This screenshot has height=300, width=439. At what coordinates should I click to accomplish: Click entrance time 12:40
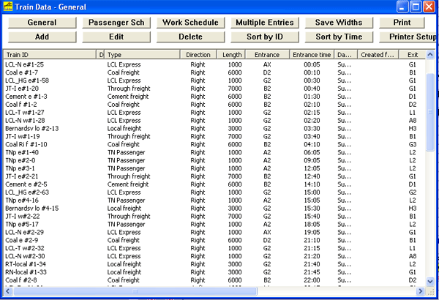(312, 176)
